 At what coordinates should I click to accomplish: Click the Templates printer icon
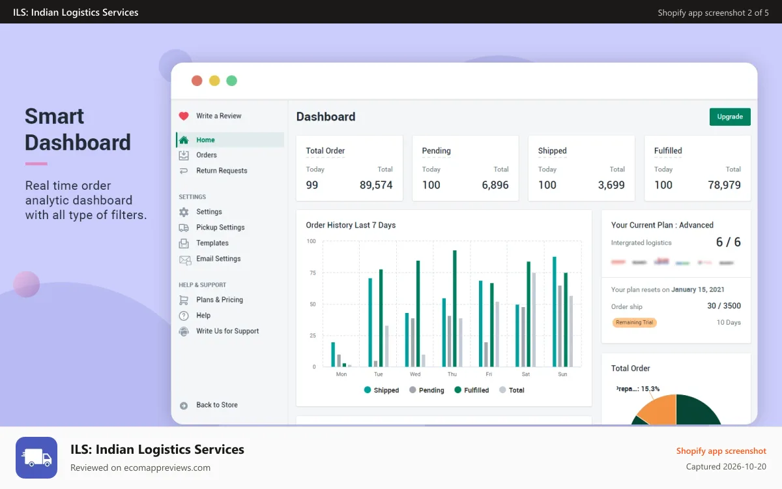184,243
